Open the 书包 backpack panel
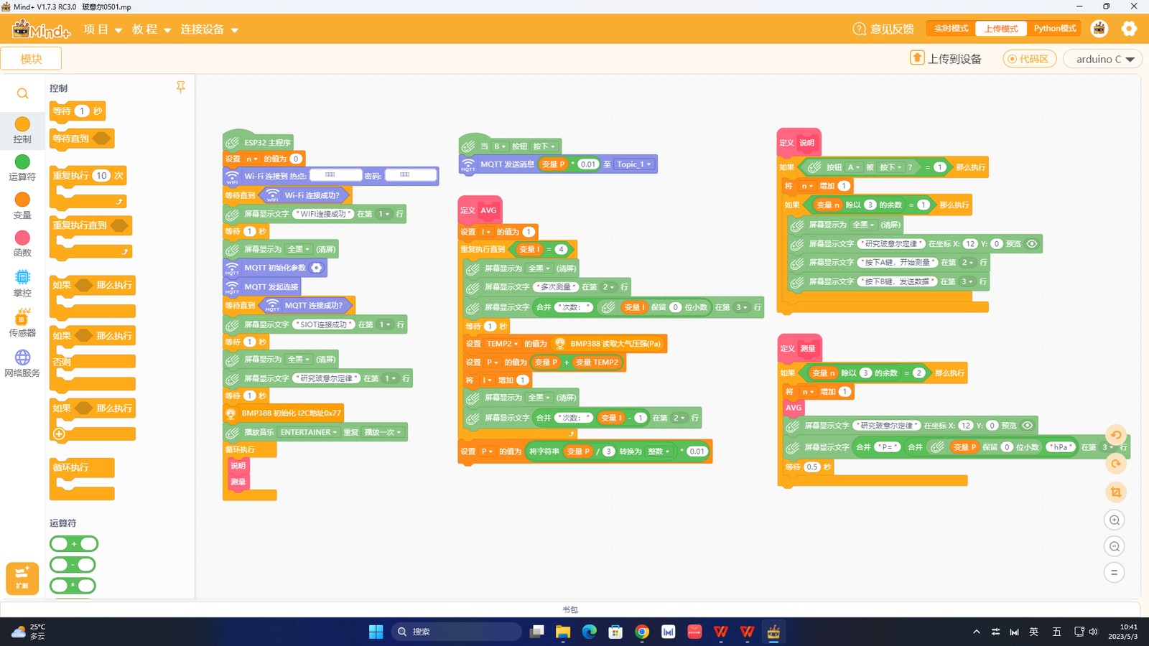The height and width of the screenshot is (646, 1149). click(x=570, y=609)
